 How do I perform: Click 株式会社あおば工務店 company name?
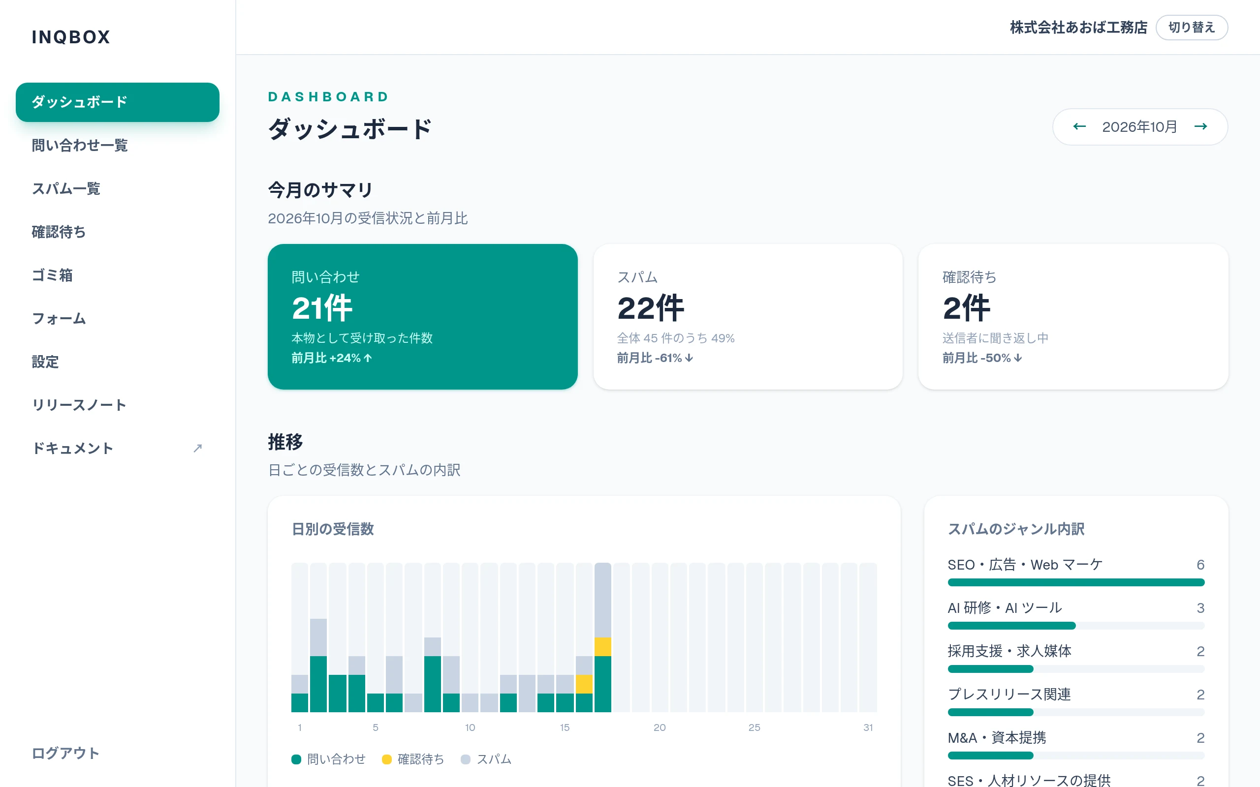pyautogui.click(x=1078, y=27)
